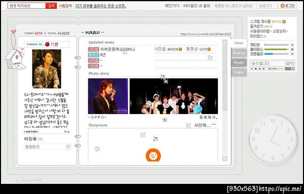Image resolution: width=304 pixels, height=194 pixels.
Task: Click the 액티브 gauge bar
Action: point(277,45)
